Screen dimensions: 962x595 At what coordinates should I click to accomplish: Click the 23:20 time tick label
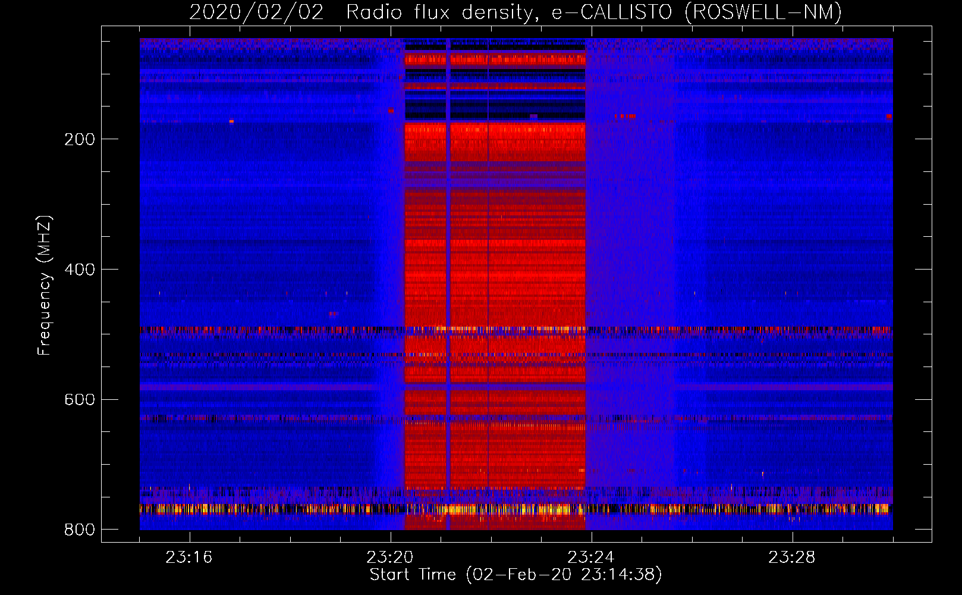point(390,558)
